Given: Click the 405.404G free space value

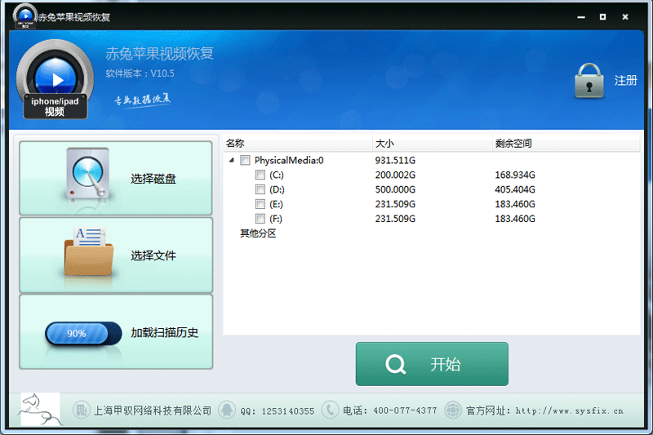Looking at the screenshot, I should pyautogui.click(x=515, y=189).
